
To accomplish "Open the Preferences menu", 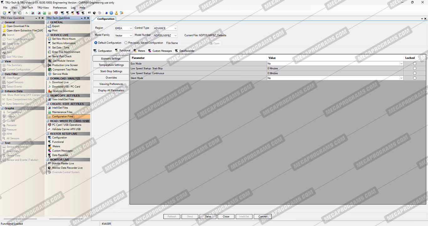I will pos(60,8).
